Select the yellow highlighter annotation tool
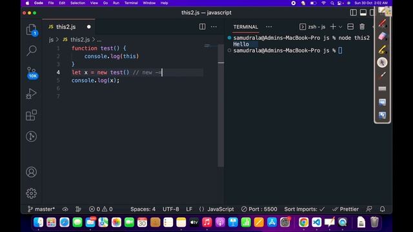Screen dimensions: 413x232 (382, 49)
